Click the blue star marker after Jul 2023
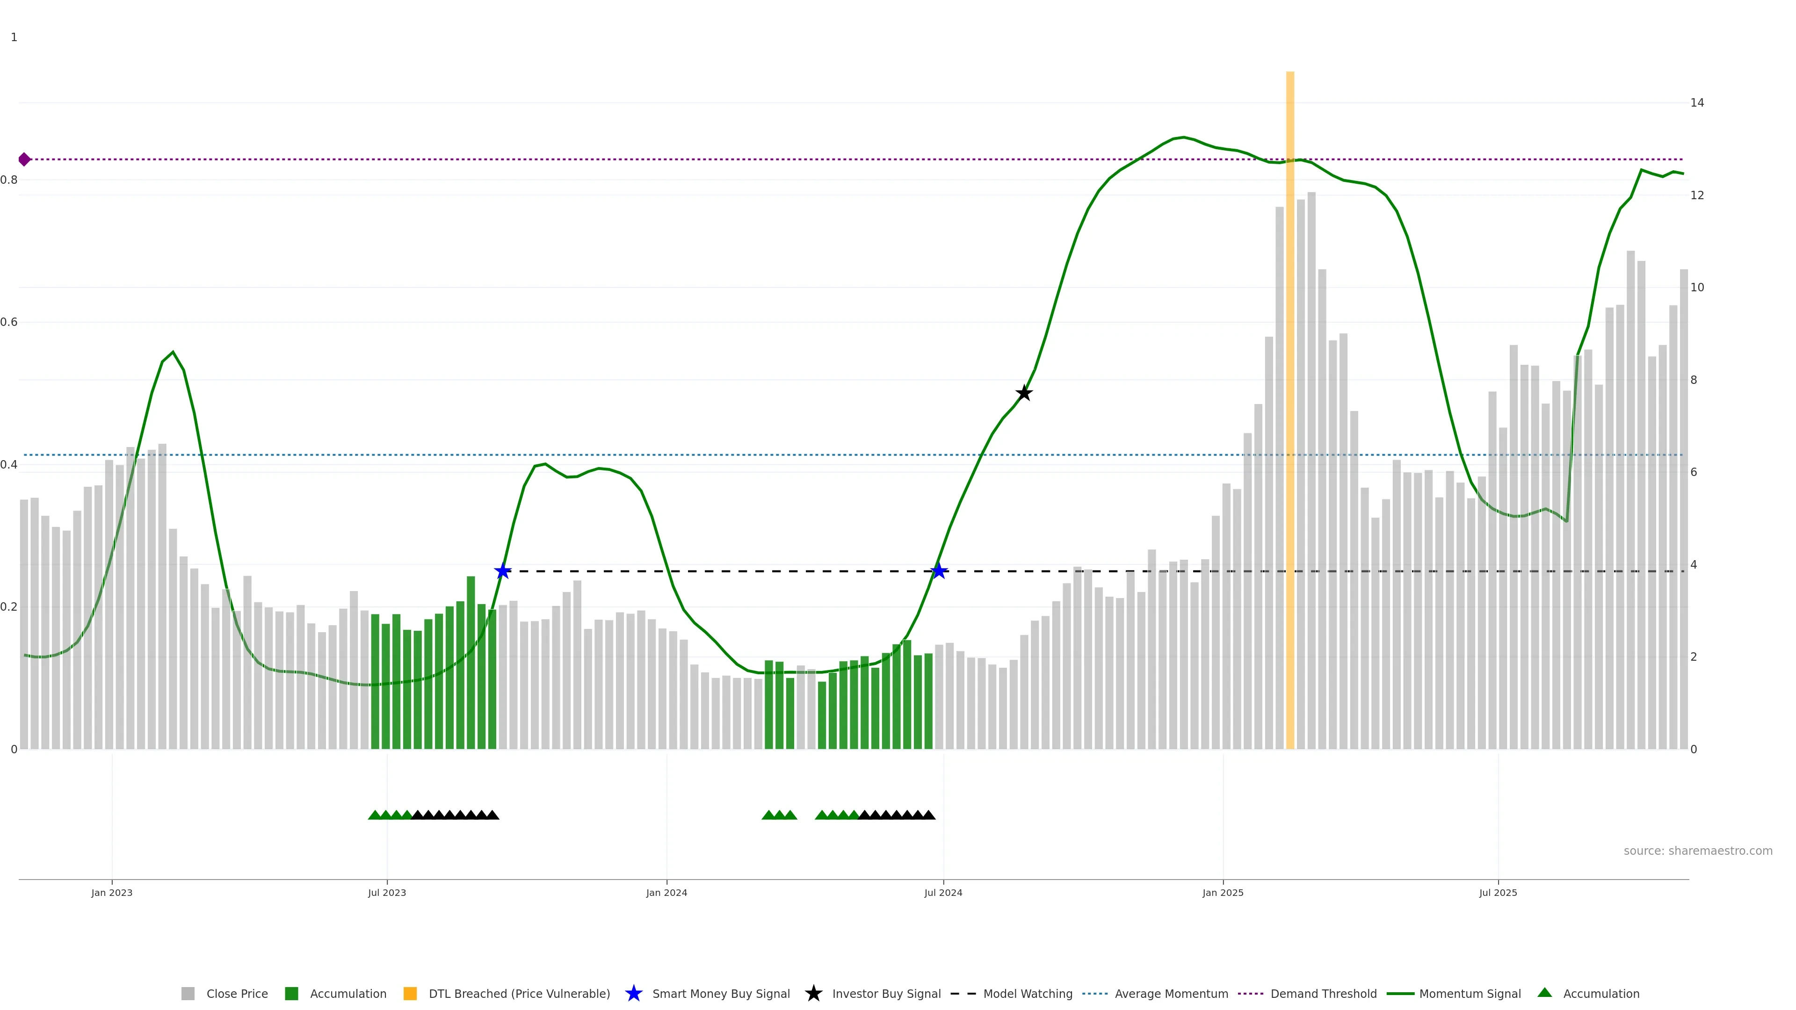 pos(503,571)
